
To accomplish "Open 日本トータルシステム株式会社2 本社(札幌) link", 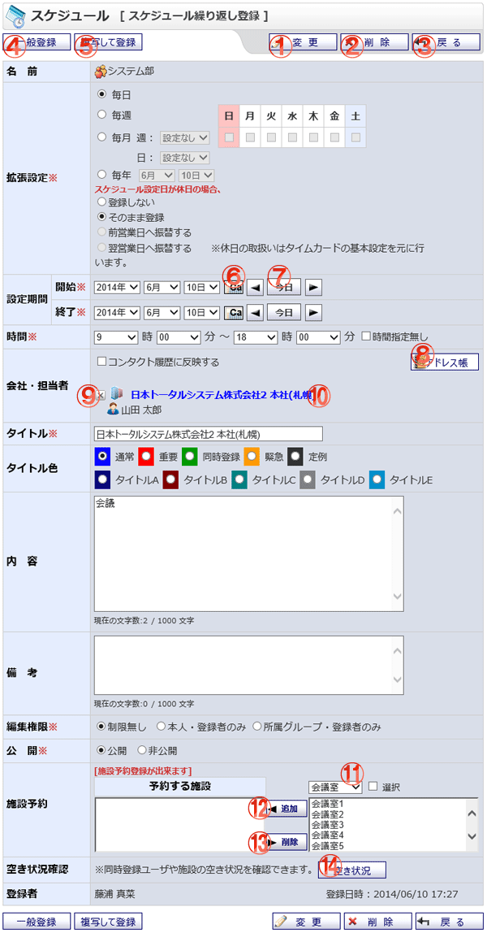I will click(224, 394).
